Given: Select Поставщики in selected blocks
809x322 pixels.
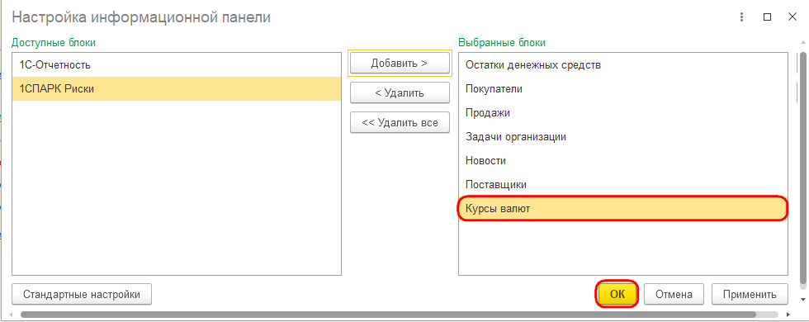Looking at the screenshot, I should click(x=622, y=184).
